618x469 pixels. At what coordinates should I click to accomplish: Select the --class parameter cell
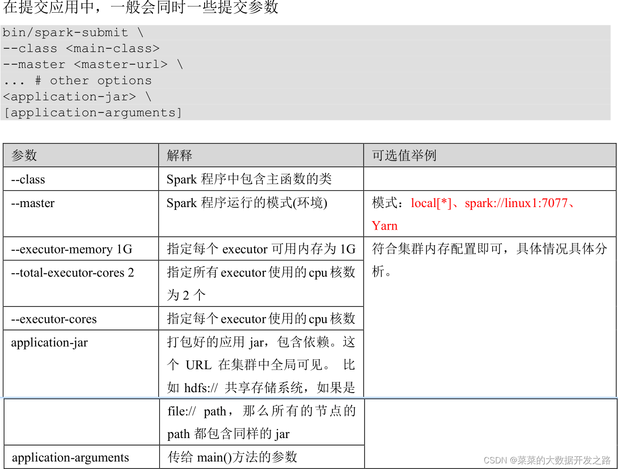pyautogui.click(x=81, y=179)
